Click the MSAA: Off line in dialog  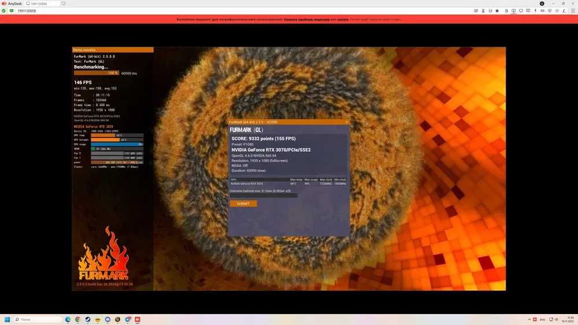click(x=240, y=166)
